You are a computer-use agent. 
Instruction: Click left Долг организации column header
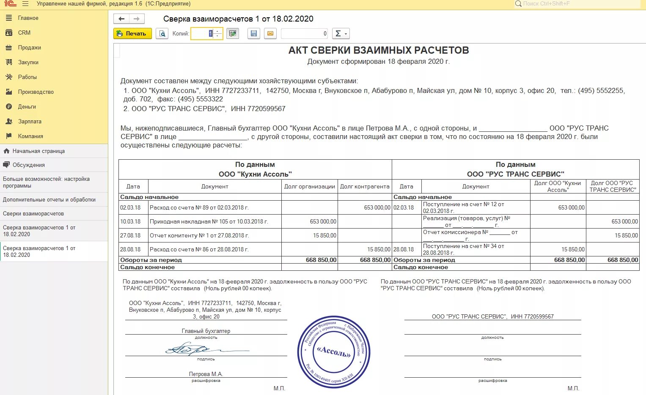coord(310,186)
